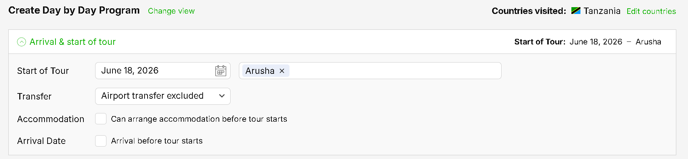Viewport: 688px width, 159px height.
Task: Click the Create Day by Day Program heading
Action: [74, 10]
